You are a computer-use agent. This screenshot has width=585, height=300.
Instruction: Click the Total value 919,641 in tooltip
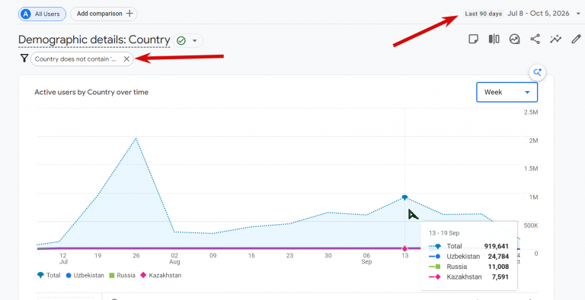pos(496,246)
